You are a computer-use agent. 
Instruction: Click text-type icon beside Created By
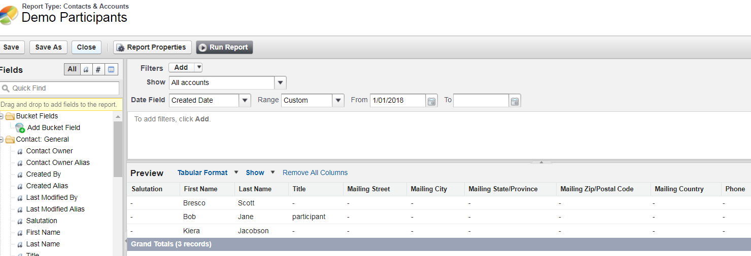click(x=20, y=175)
